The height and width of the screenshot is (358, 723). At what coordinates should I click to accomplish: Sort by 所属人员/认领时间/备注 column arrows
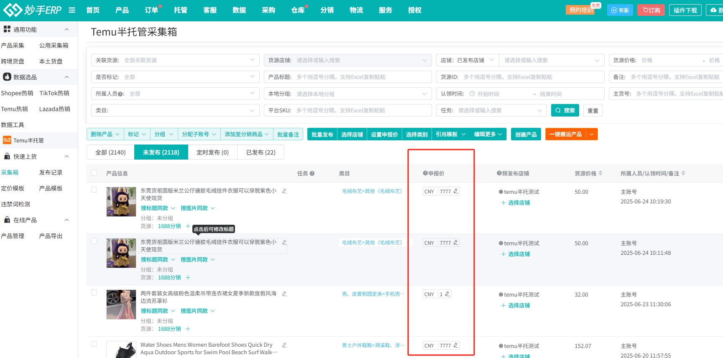pyautogui.click(x=683, y=173)
